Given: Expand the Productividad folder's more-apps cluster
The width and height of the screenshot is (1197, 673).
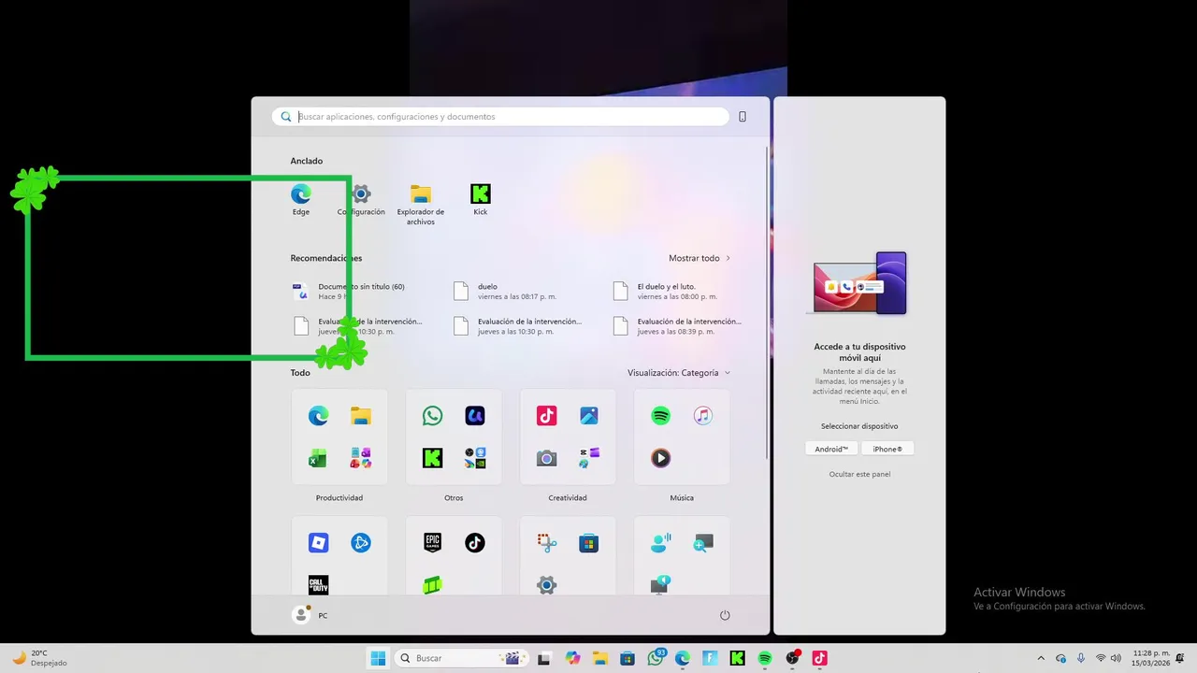Looking at the screenshot, I should [x=361, y=458].
